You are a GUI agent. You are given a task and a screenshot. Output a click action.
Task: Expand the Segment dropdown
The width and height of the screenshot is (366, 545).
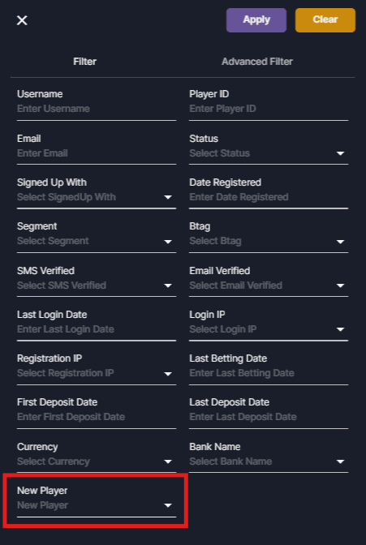(97, 241)
